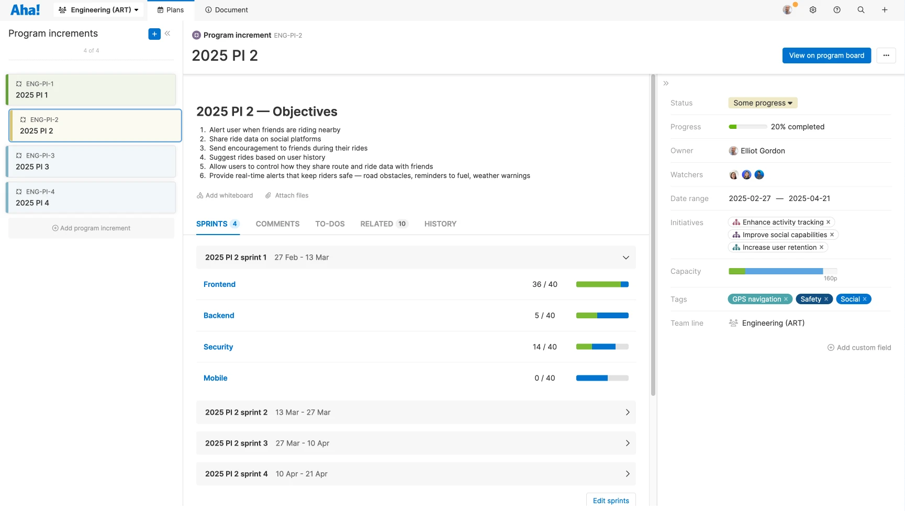Open the Some progress status dropdown
The image size is (905, 511).
tap(762, 103)
